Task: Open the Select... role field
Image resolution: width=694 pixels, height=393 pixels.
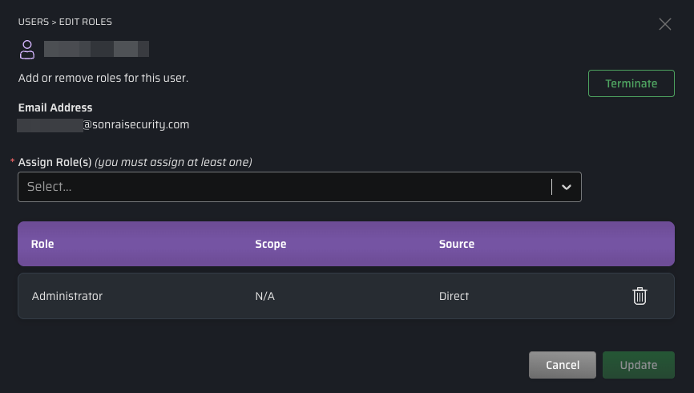Action: [280, 187]
